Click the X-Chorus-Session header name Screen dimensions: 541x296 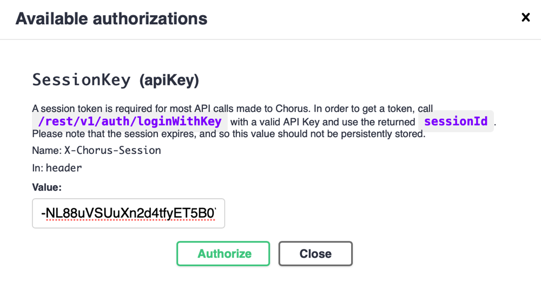click(113, 151)
